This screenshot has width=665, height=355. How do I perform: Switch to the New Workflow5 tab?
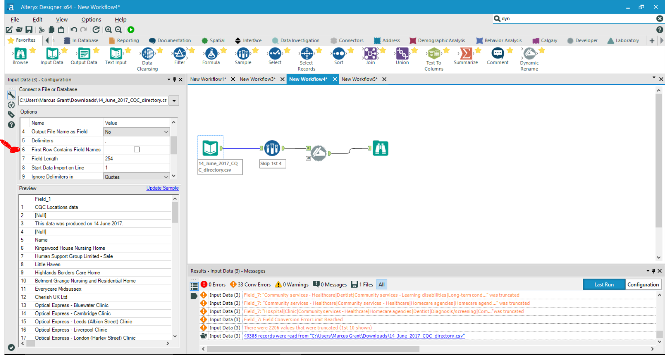[x=359, y=79]
